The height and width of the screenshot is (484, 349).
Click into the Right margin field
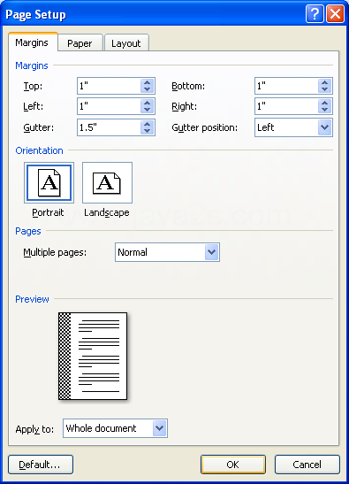point(287,106)
